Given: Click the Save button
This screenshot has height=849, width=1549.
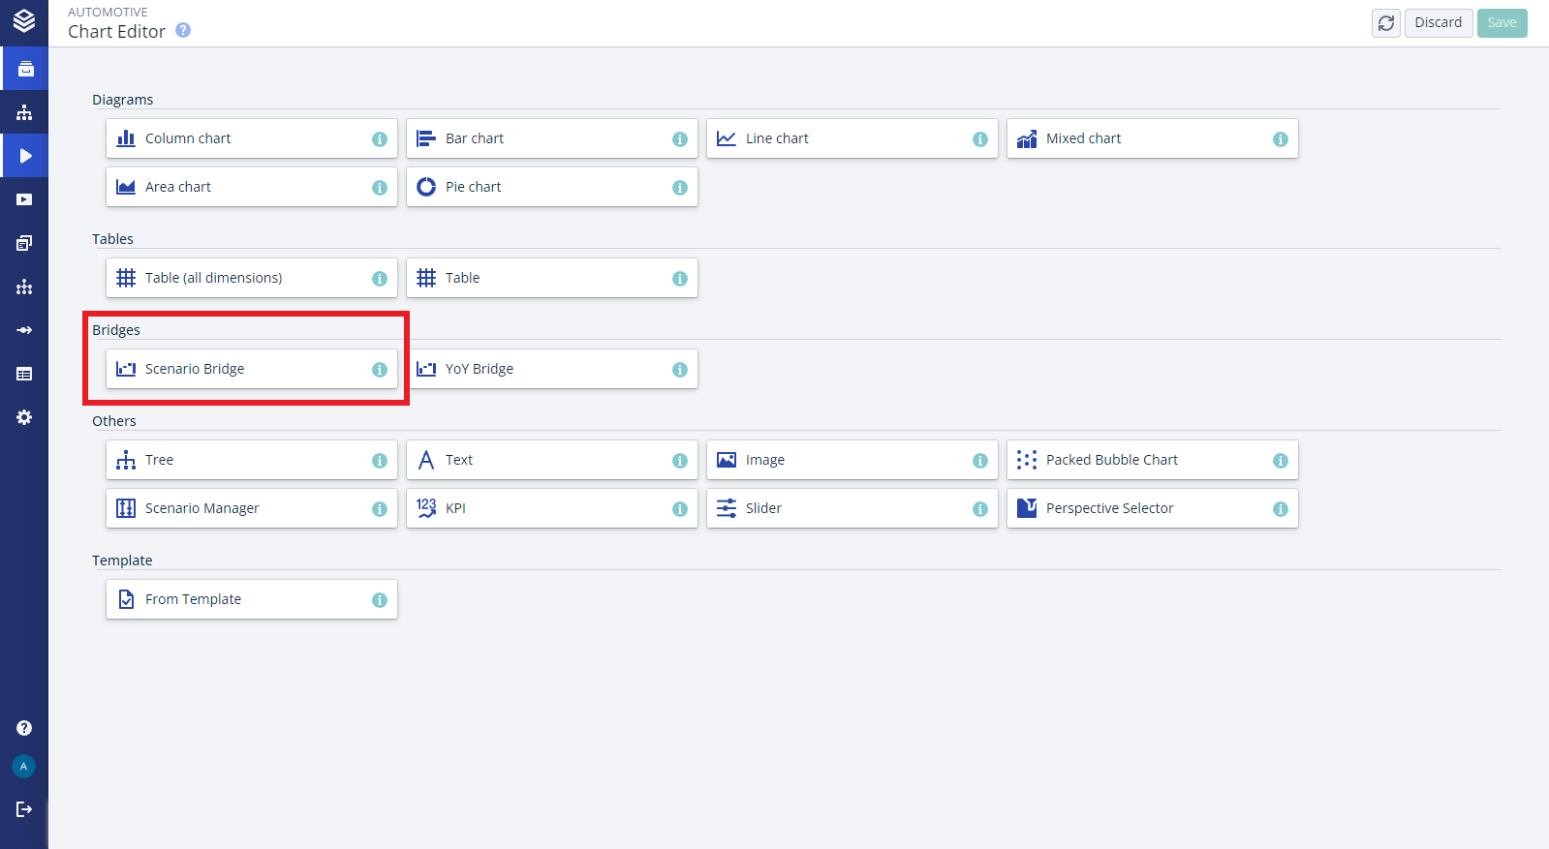Looking at the screenshot, I should (x=1502, y=23).
